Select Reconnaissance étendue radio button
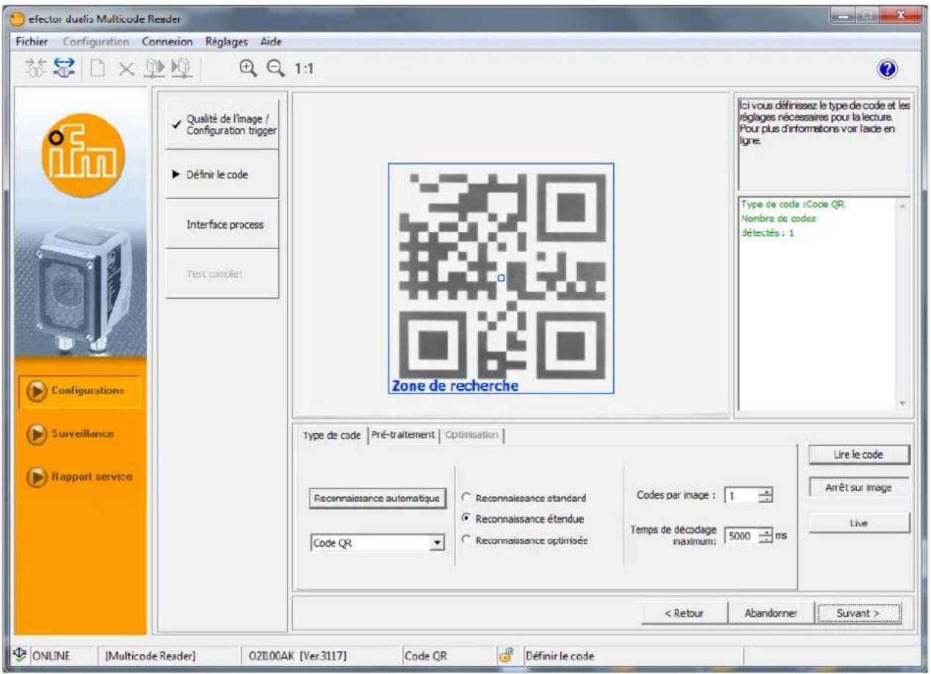 point(465,518)
